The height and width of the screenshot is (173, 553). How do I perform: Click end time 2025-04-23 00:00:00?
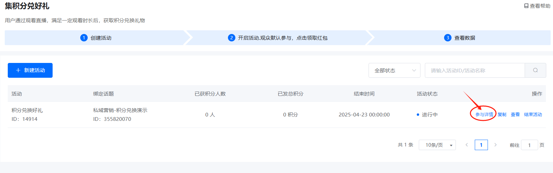(364, 115)
